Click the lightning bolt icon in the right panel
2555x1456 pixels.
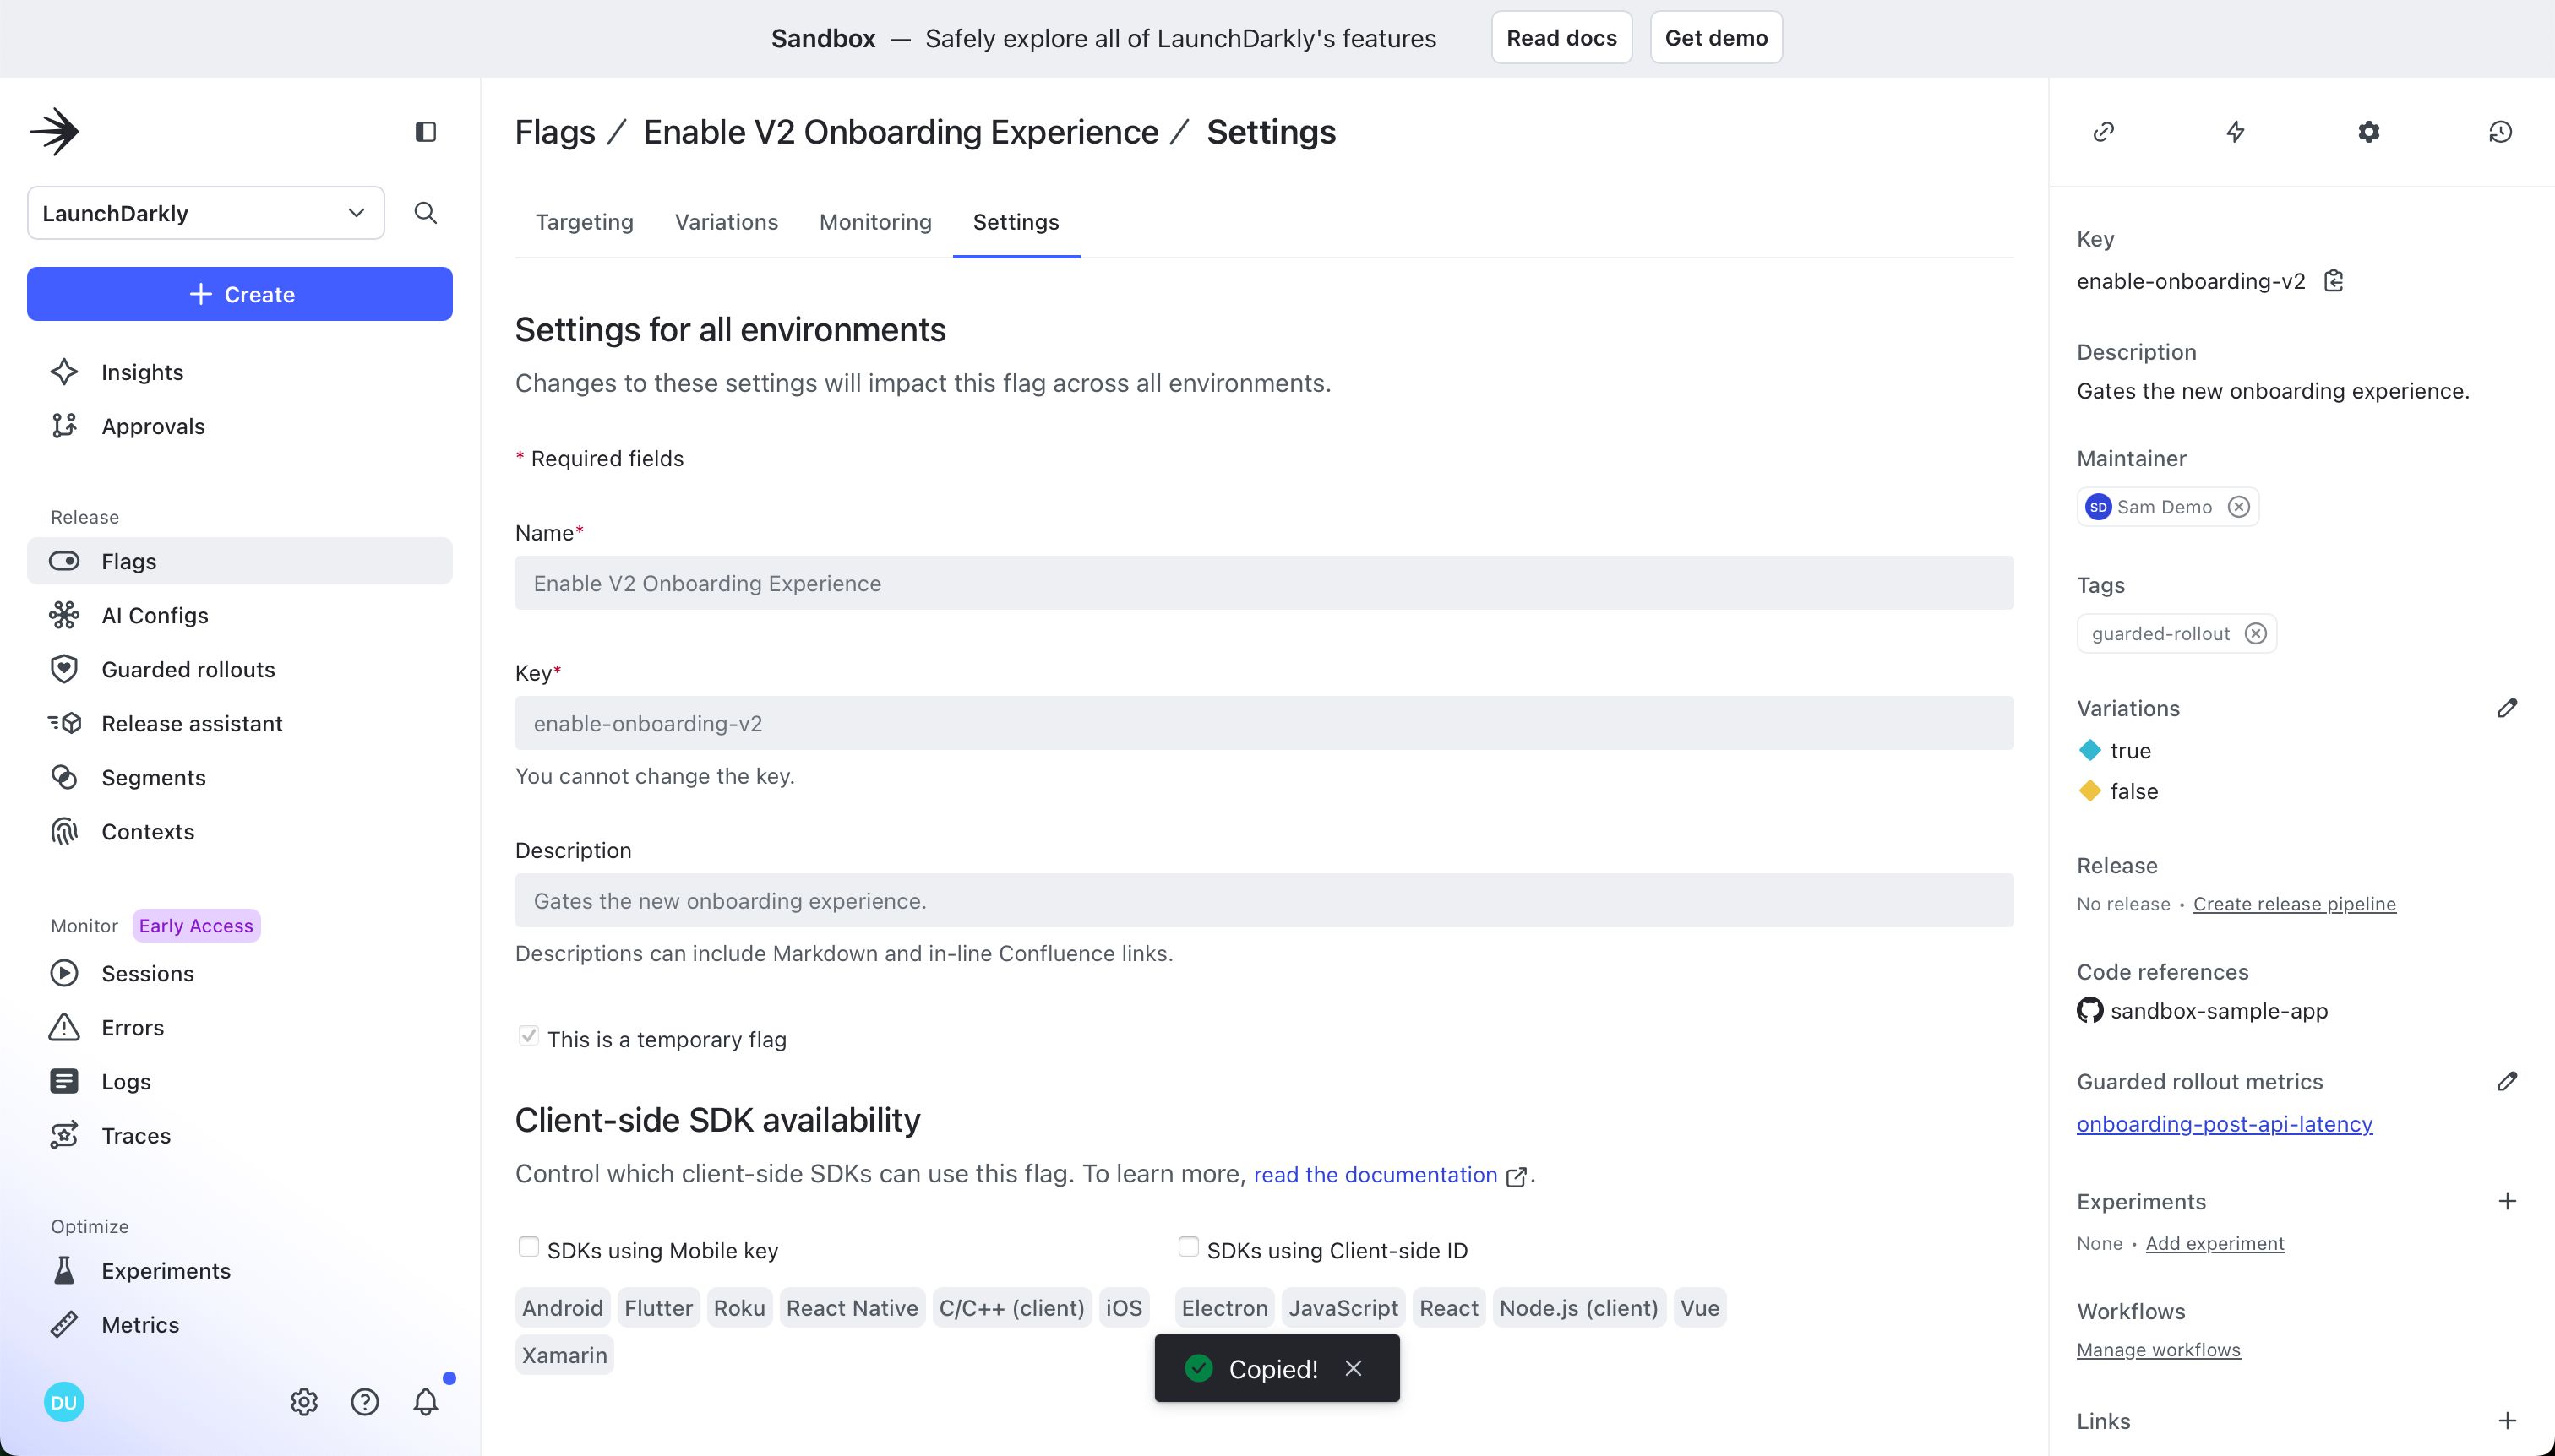point(2236,132)
